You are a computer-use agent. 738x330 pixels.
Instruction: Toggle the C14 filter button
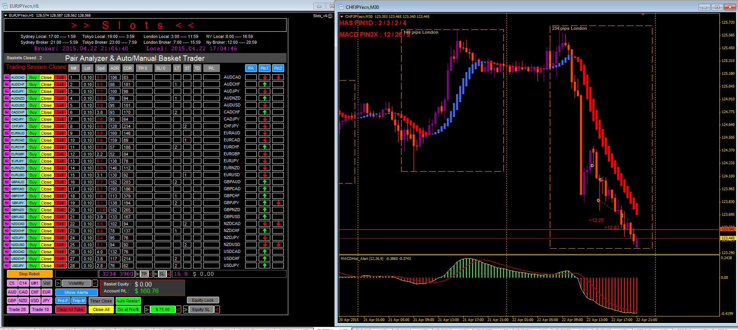click(23, 284)
